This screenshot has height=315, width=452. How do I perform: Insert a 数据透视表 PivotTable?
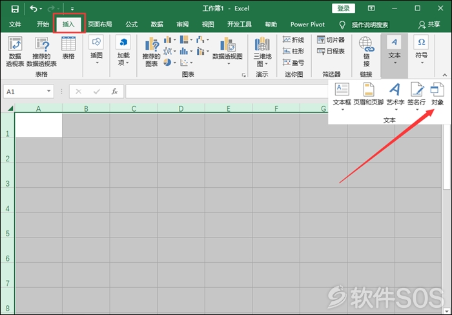[x=15, y=52]
